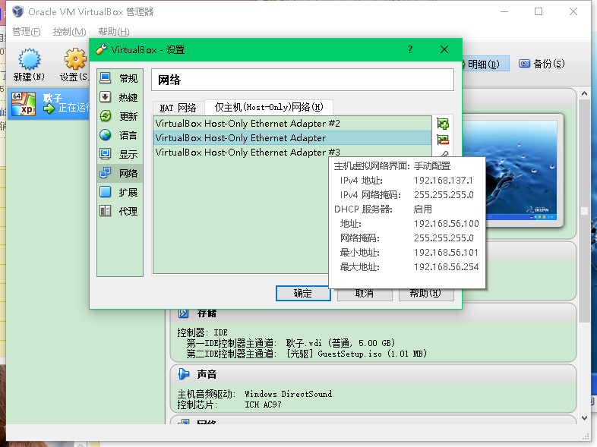Open the 管理(F) menu

pos(27,32)
